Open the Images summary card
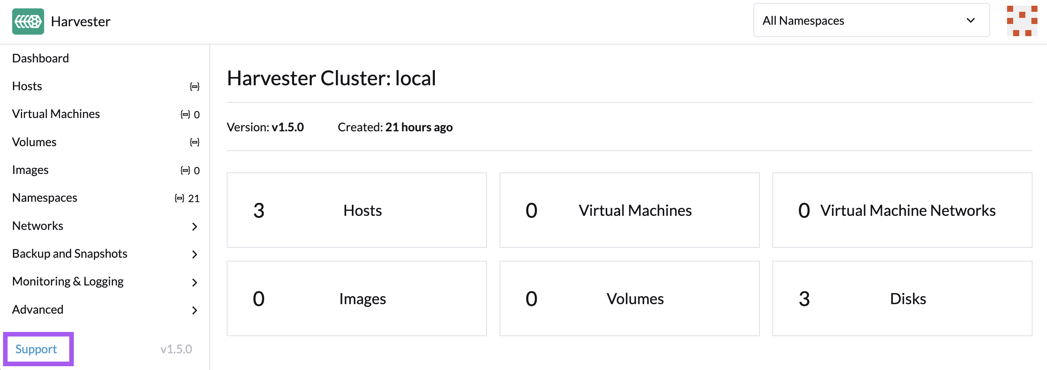 pos(356,298)
